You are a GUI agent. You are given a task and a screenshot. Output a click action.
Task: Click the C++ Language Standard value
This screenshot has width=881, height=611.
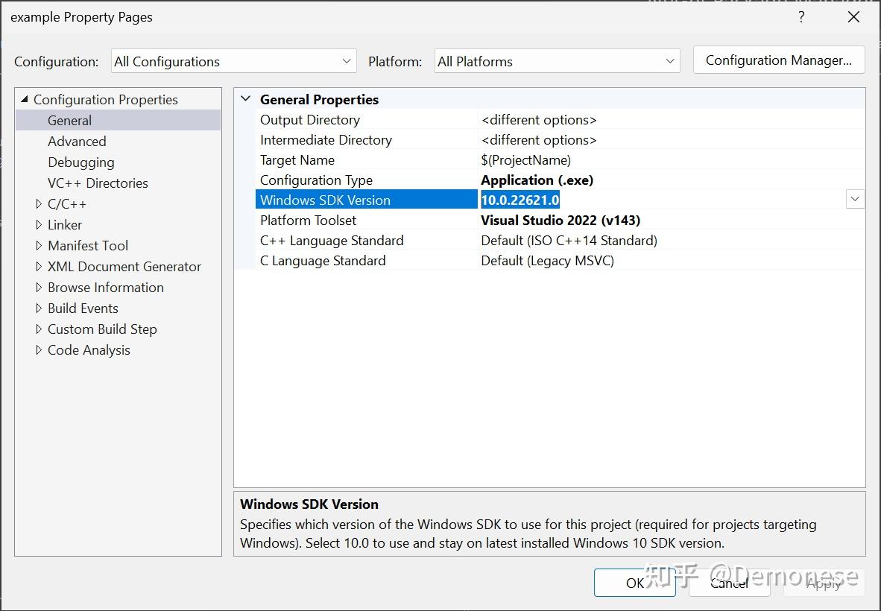569,241
